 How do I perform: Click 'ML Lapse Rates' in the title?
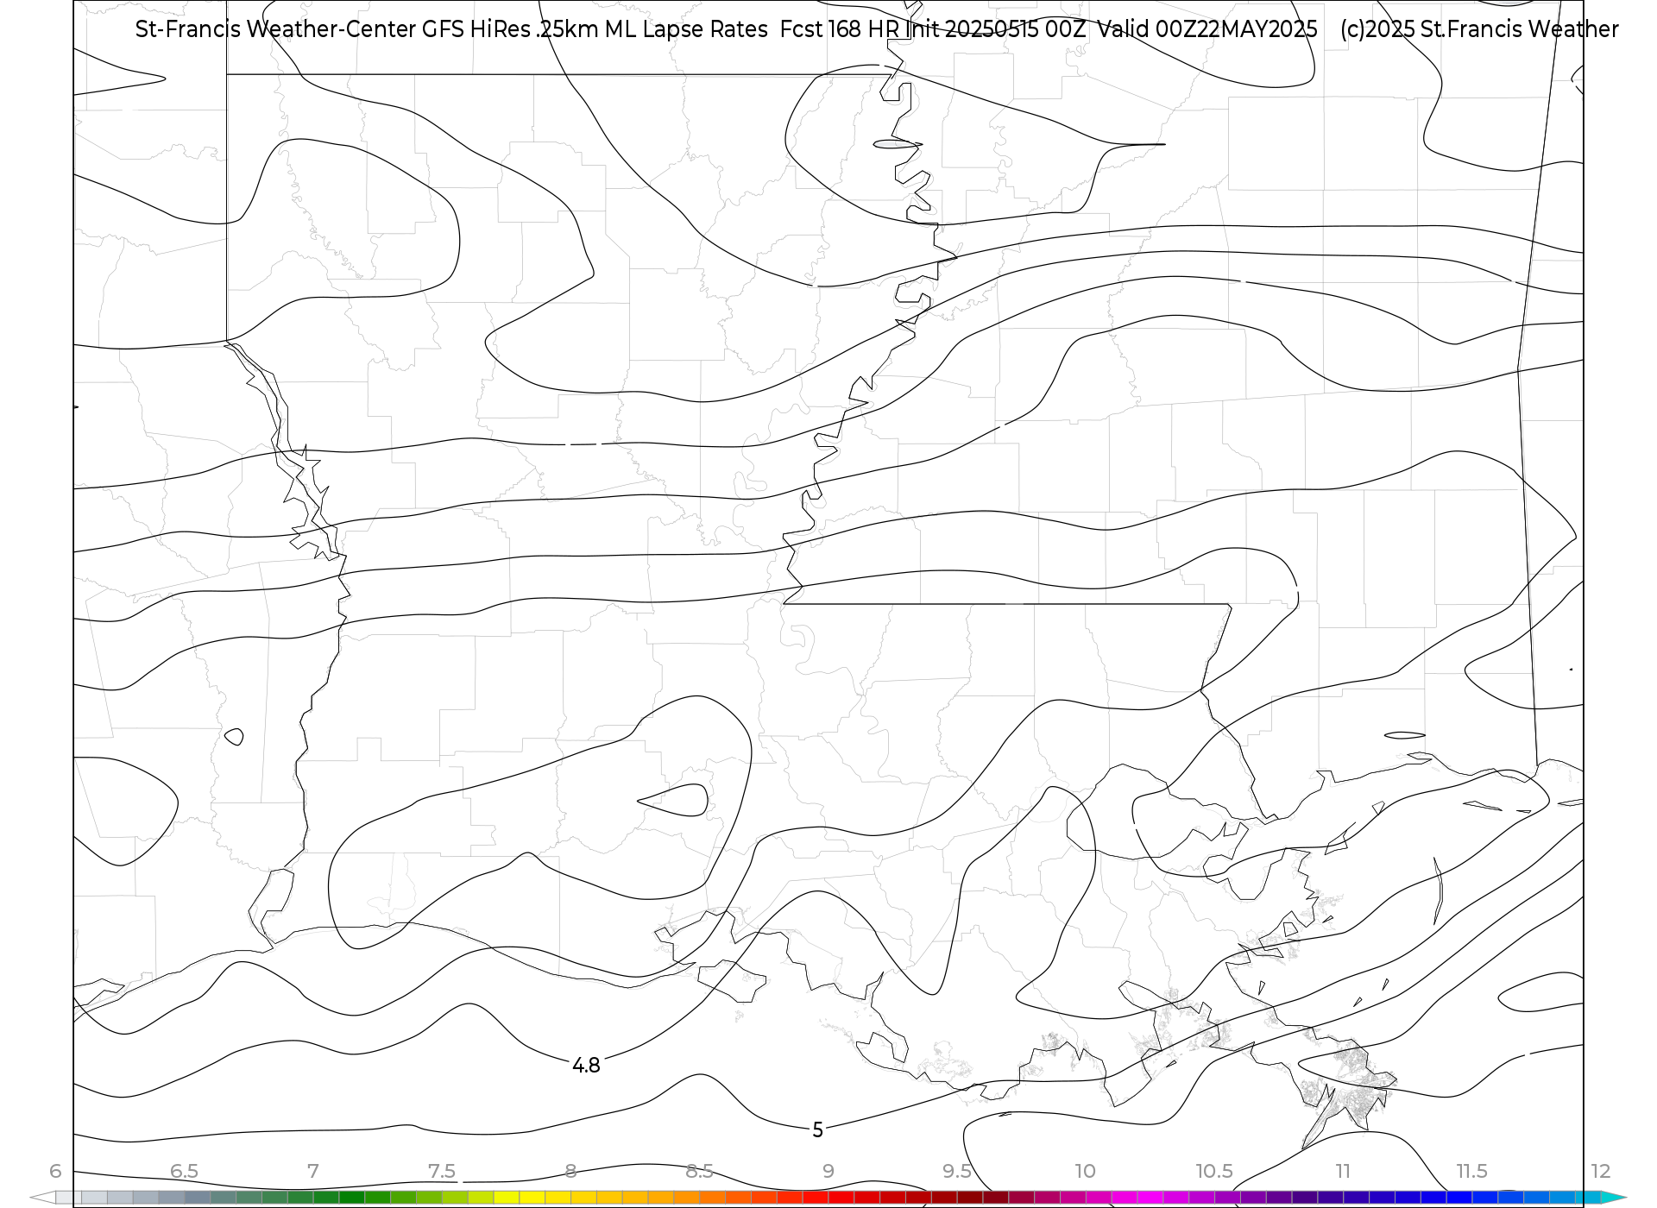[686, 29]
